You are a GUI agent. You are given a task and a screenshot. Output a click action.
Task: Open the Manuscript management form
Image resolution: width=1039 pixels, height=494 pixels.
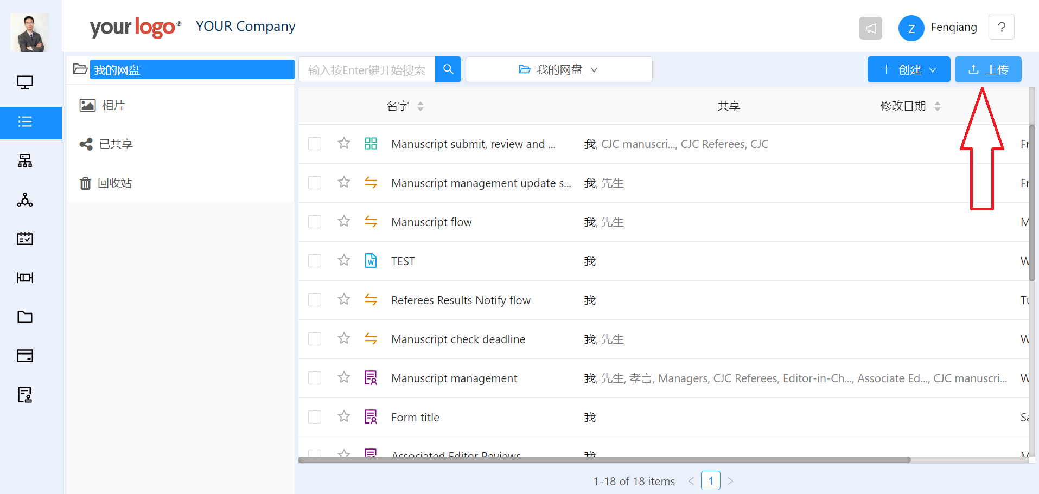point(454,378)
